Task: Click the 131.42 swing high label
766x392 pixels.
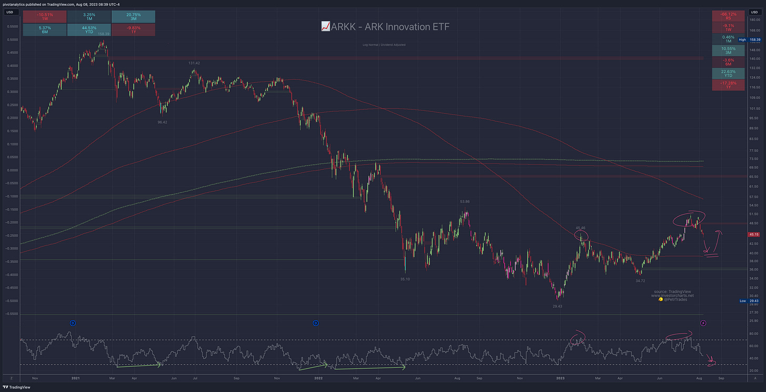Action: pyautogui.click(x=195, y=63)
